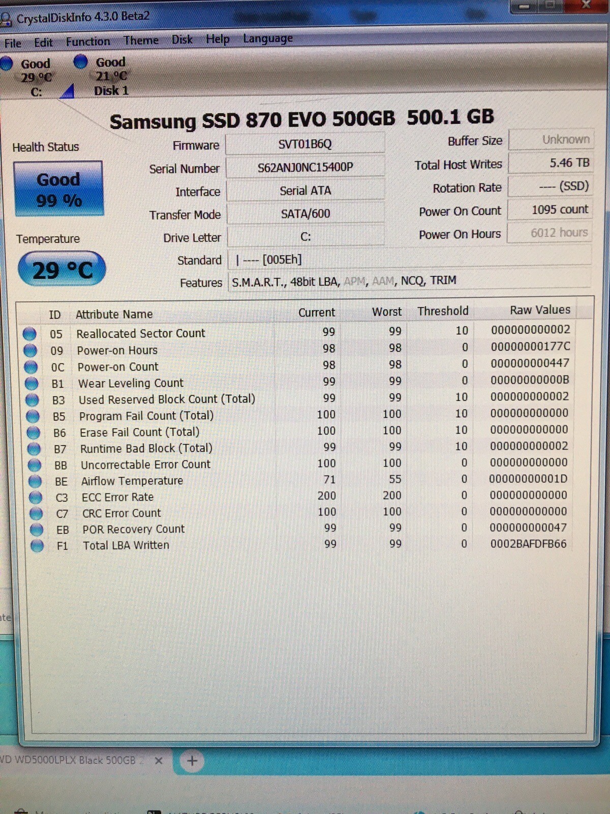
Task: Open the Language menu
Action: pyautogui.click(x=268, y=38)
